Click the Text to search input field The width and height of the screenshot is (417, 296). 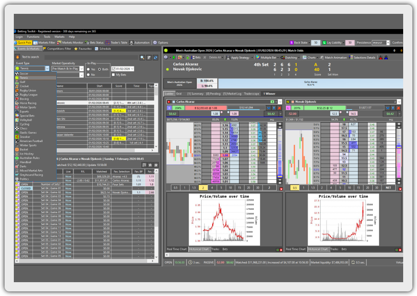(x=91, y=57)
